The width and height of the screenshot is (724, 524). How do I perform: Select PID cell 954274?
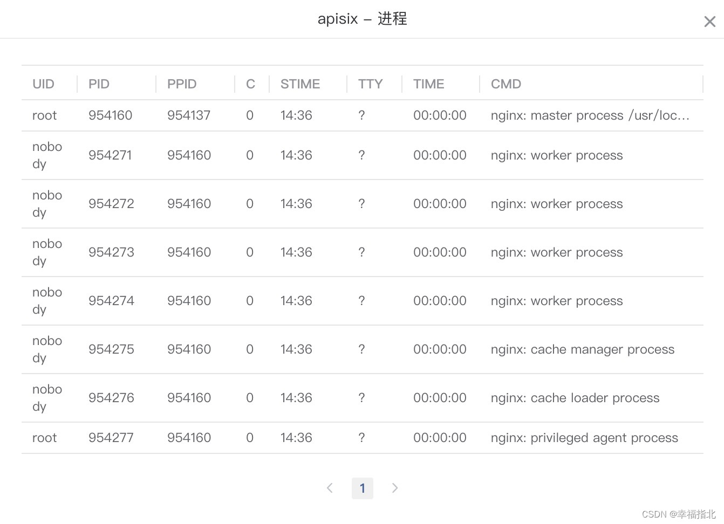[111, 301]
